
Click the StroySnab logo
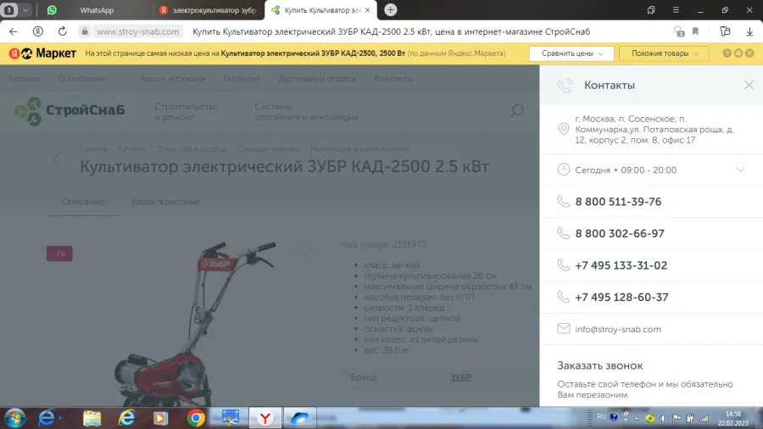click(x=70, y=111)
